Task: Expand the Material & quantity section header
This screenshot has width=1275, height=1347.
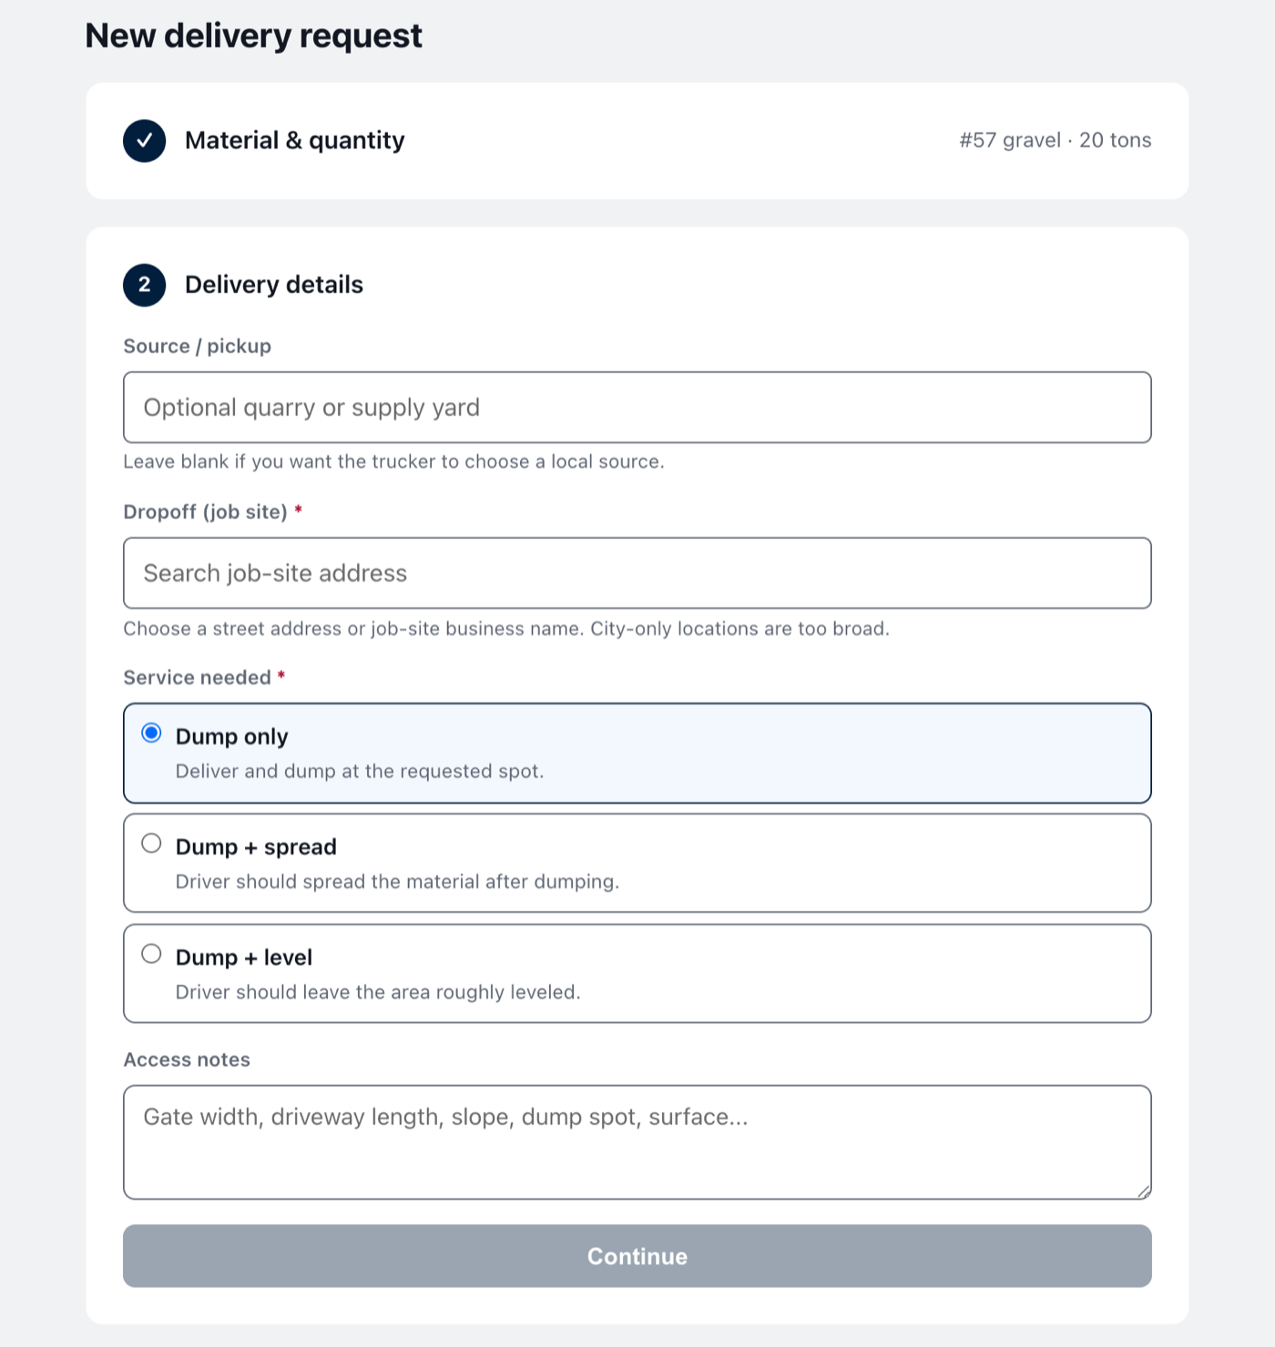Action: point(637,141)
